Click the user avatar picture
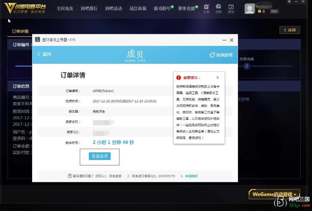The width and height of the screenshot is (312, 211). [250, 9]
